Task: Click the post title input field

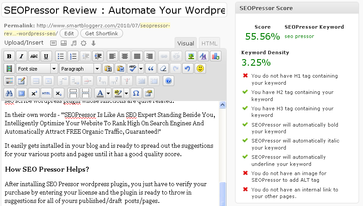Action: click(114, 10)
